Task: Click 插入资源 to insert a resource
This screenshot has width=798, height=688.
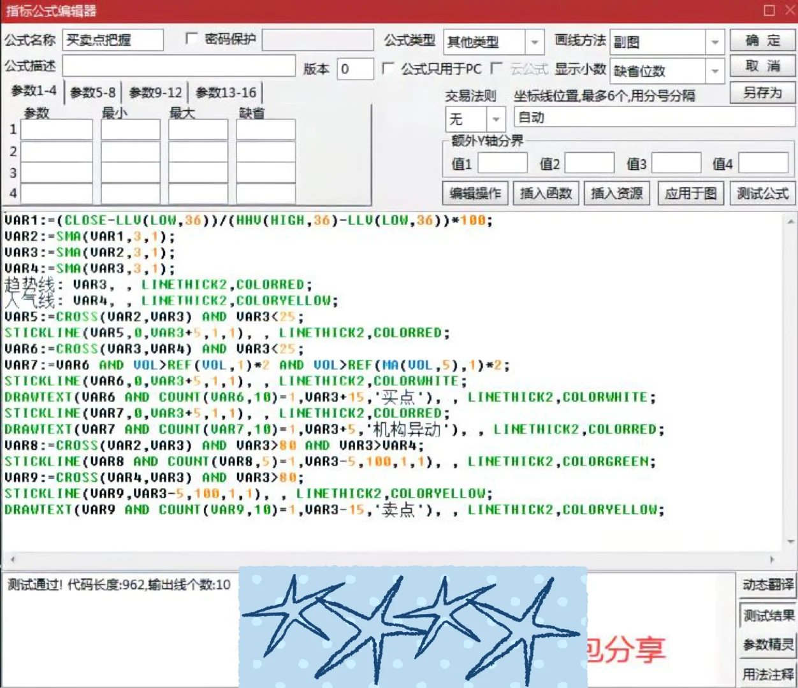Action: click(x=617, y=193)
